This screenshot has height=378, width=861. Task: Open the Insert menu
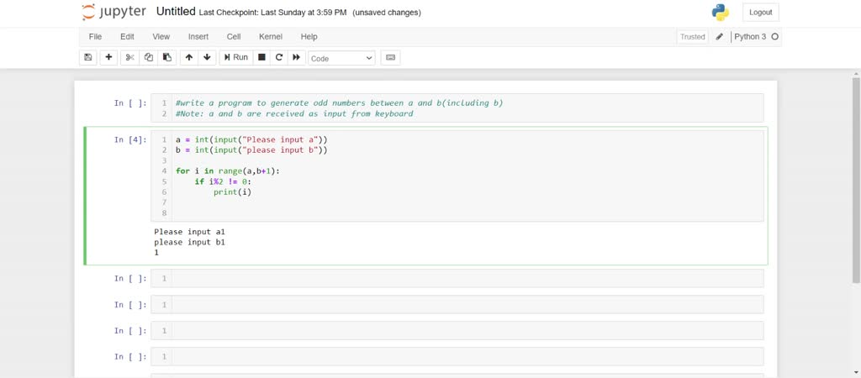pyautogui.click(x=198, y=37)
